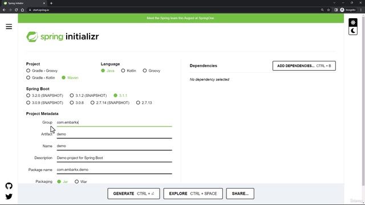
Task: Go back in browser history
Action: (x=4, y=10)
